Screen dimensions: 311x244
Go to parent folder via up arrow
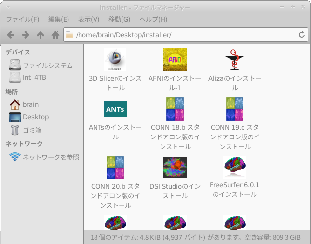[41, 35]
